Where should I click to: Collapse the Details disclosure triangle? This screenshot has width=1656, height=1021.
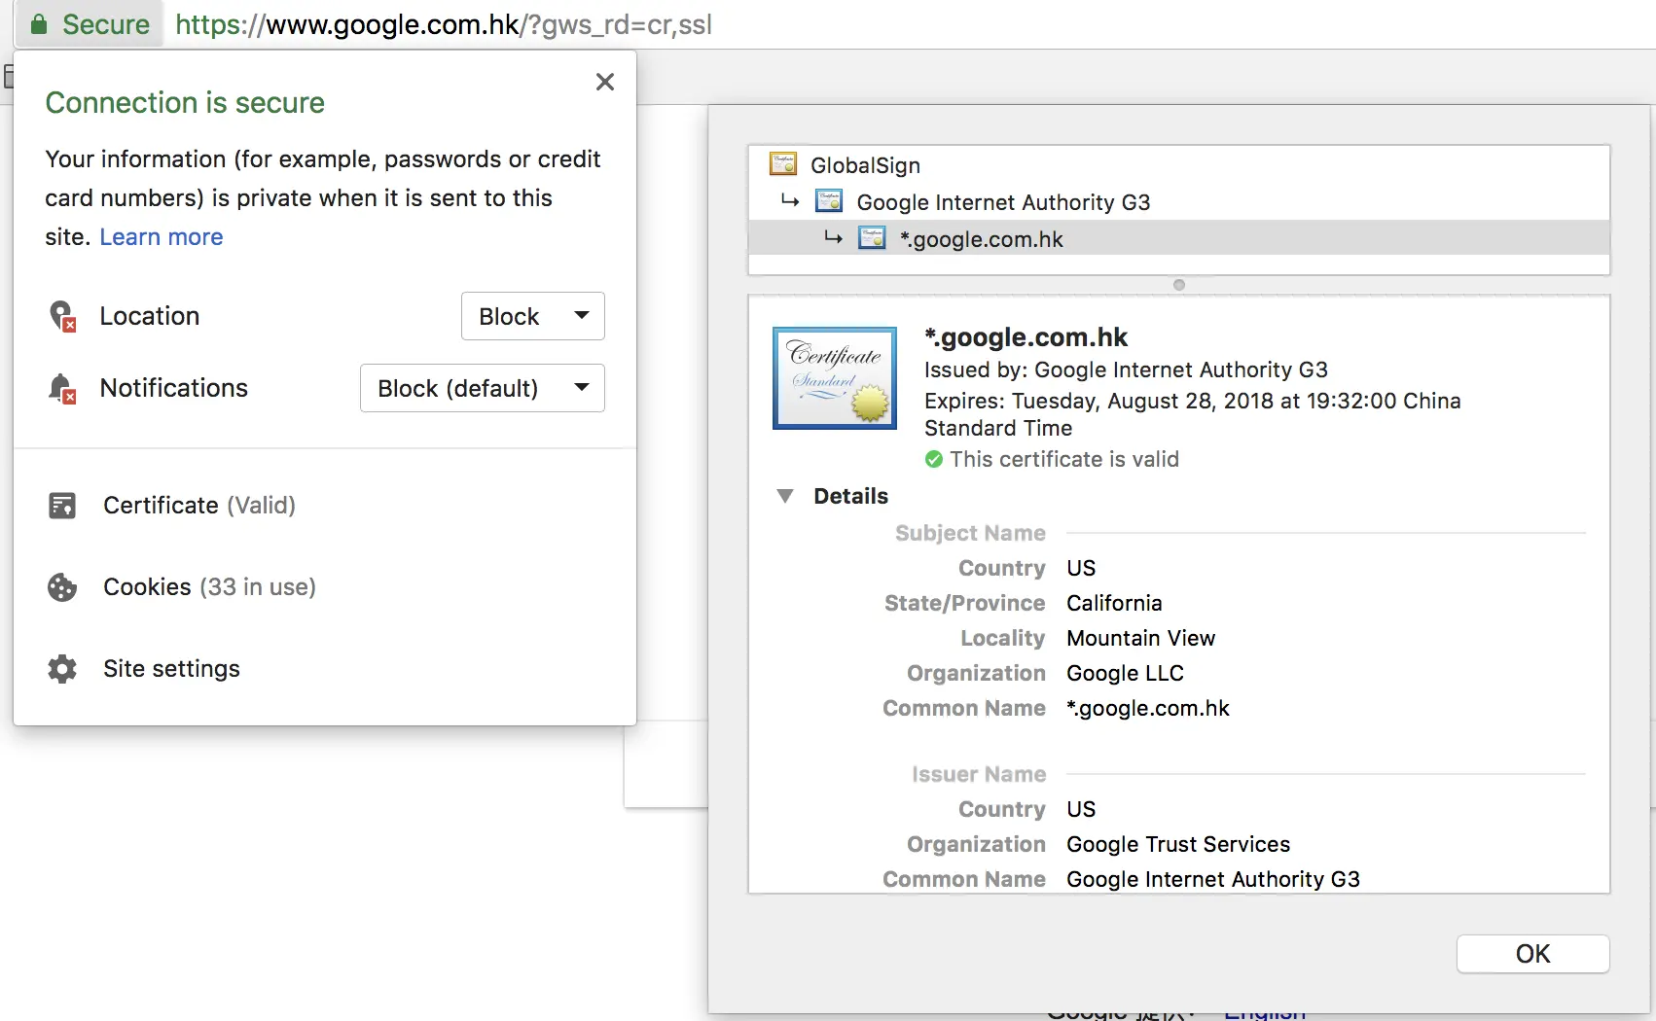pos(785,496)
